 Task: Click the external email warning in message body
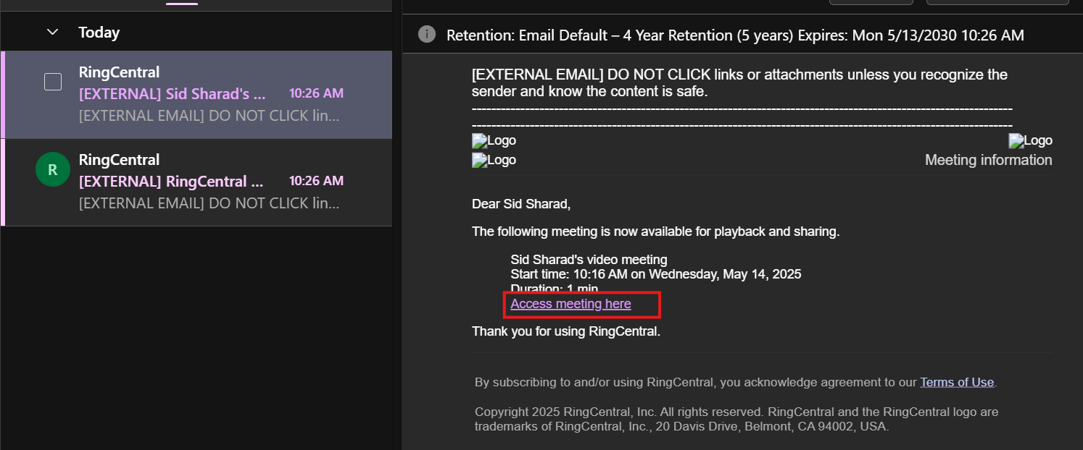pos(739,83)
